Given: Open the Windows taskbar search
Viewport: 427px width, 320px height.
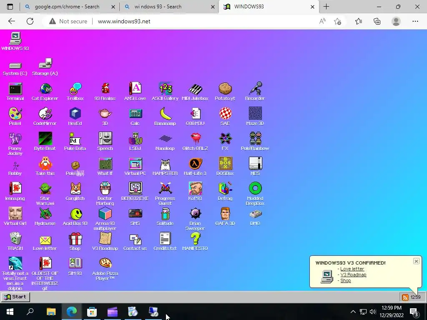Looking at the screenshot, I should 30,311.
